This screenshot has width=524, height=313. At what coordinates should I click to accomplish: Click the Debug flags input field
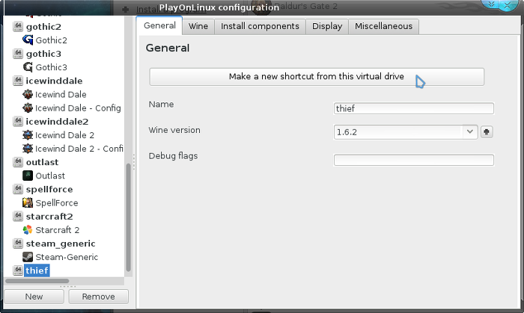point(414,160)
